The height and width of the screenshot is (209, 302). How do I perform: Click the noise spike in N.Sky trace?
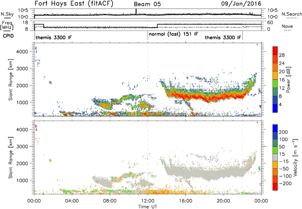pyautogui.click(x=136, y=12)
